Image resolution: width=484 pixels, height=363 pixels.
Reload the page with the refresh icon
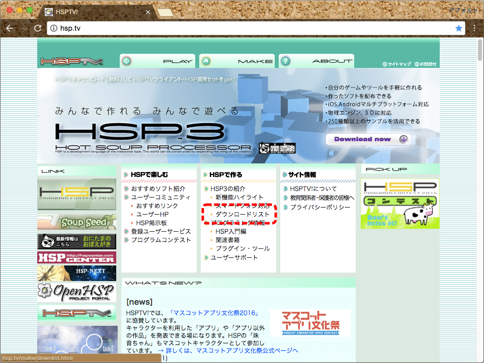pos(38,28)
